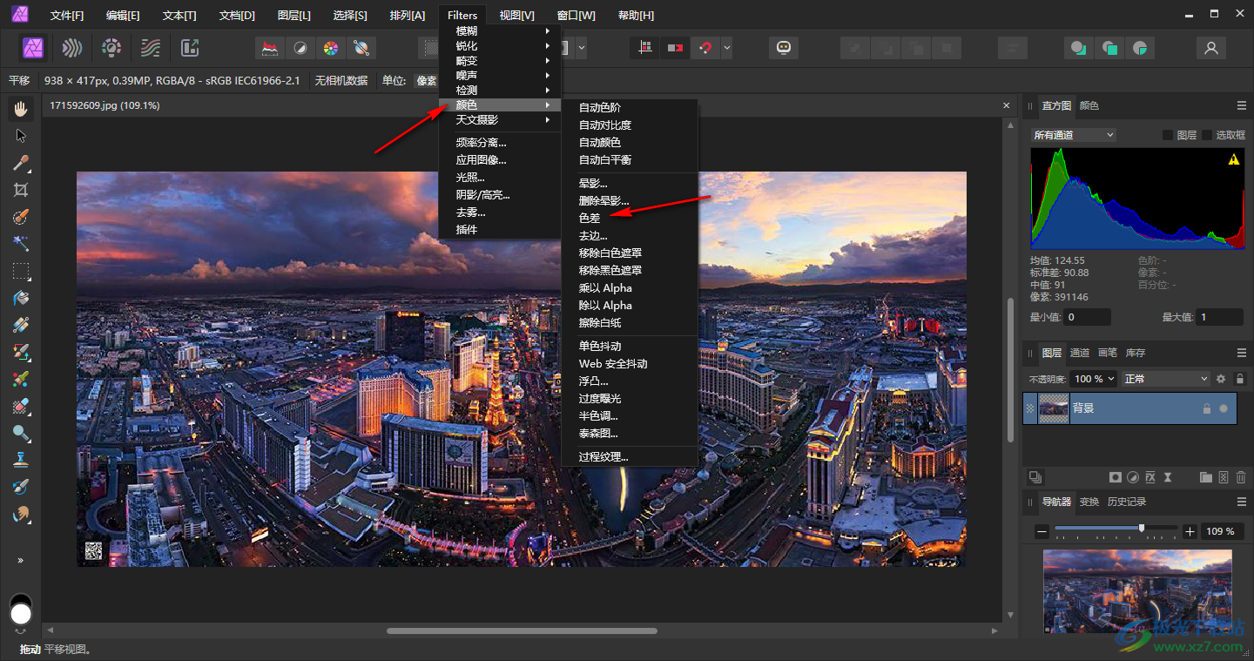Select the Crop tool in the toolbar

[21, 190]
